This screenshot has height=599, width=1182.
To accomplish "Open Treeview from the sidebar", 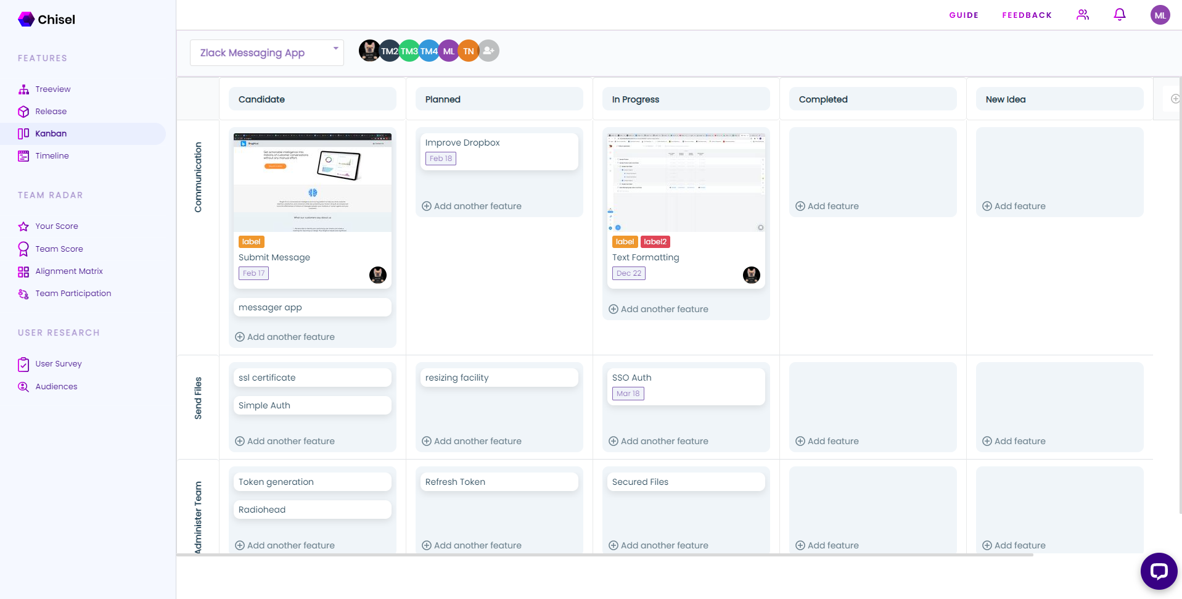I will point(52,89).
